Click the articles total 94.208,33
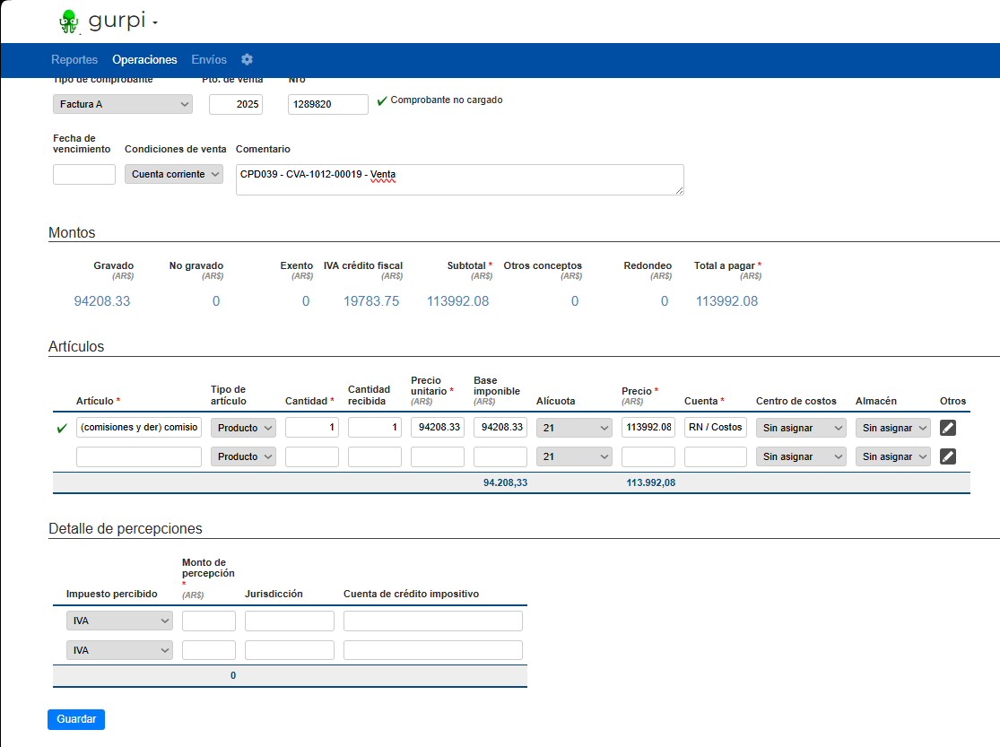Screen dimensions: 1000x747 pyautogui.click(x=505, y=482)
